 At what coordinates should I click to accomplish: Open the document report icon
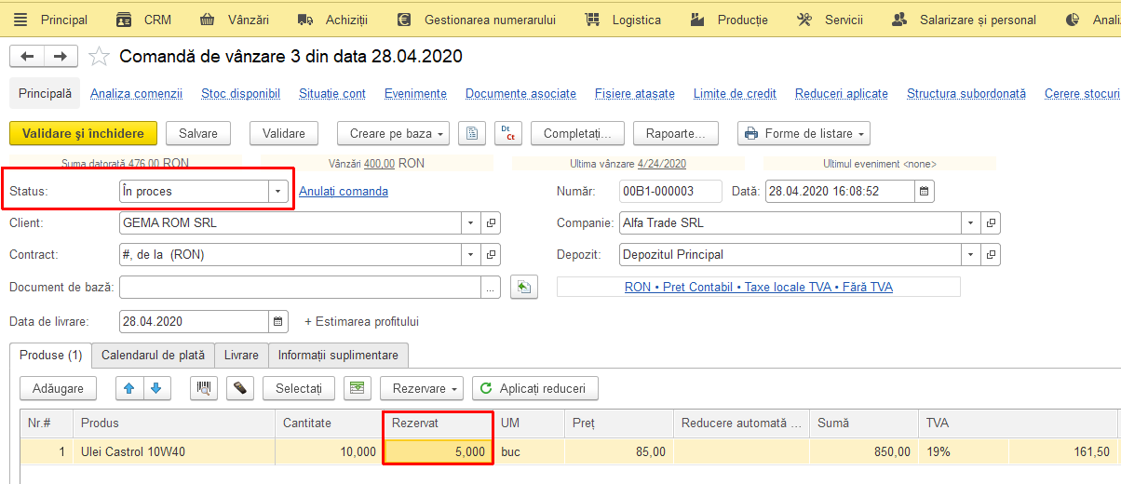pos(472,133)
